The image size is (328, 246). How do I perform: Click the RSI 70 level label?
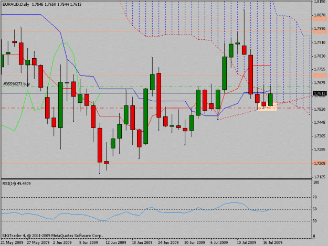[x=315, y=197]
